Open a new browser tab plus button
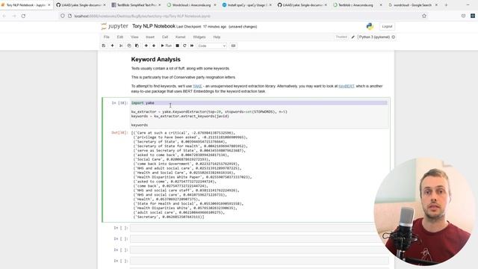Screen dimensions: 478x269 click(x=447, y=5)
